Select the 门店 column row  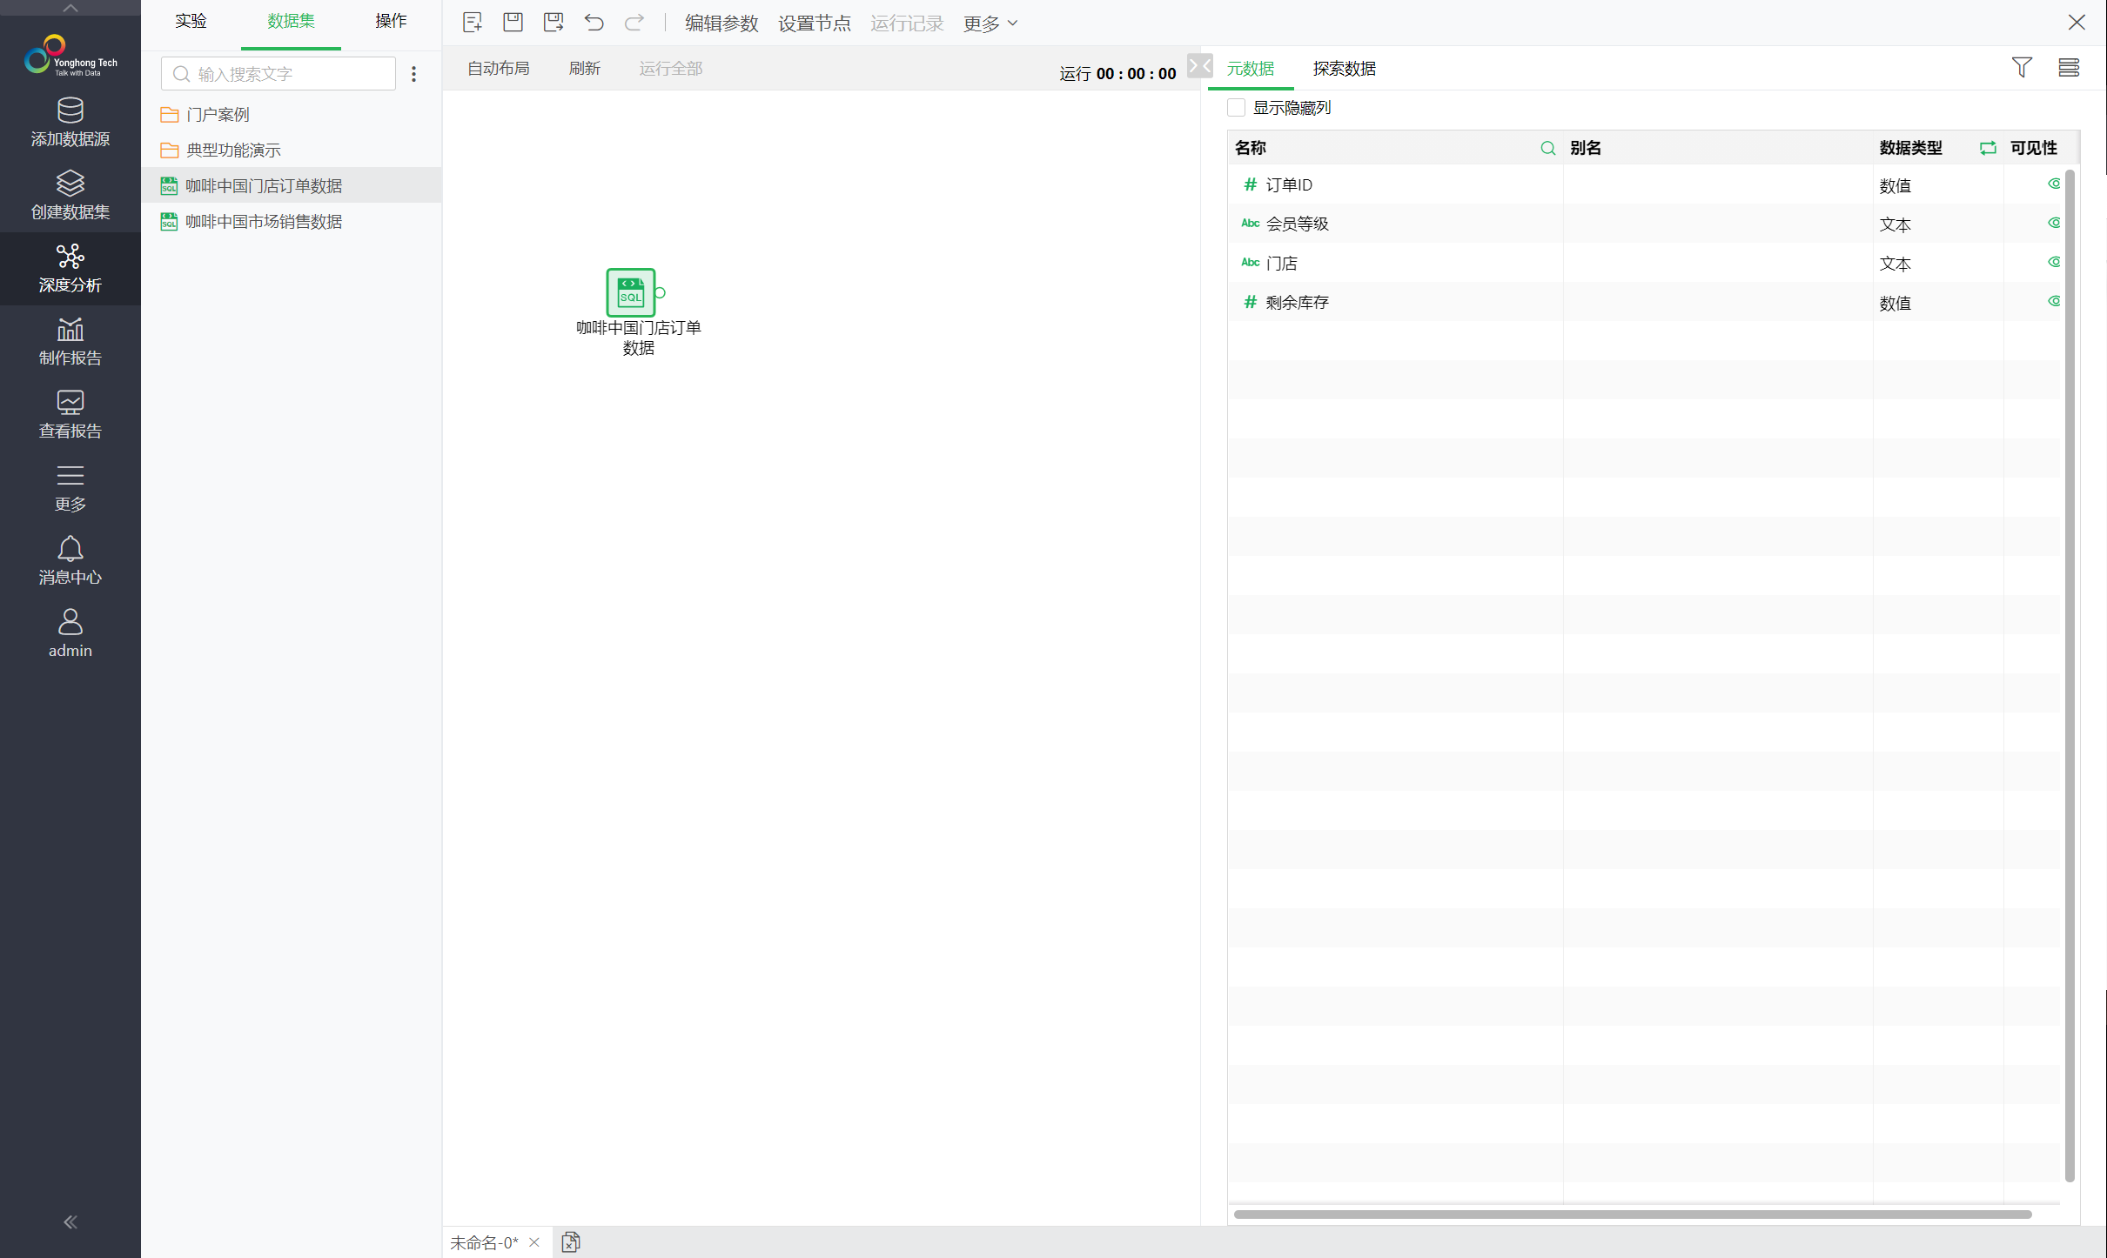point(1644,263)
